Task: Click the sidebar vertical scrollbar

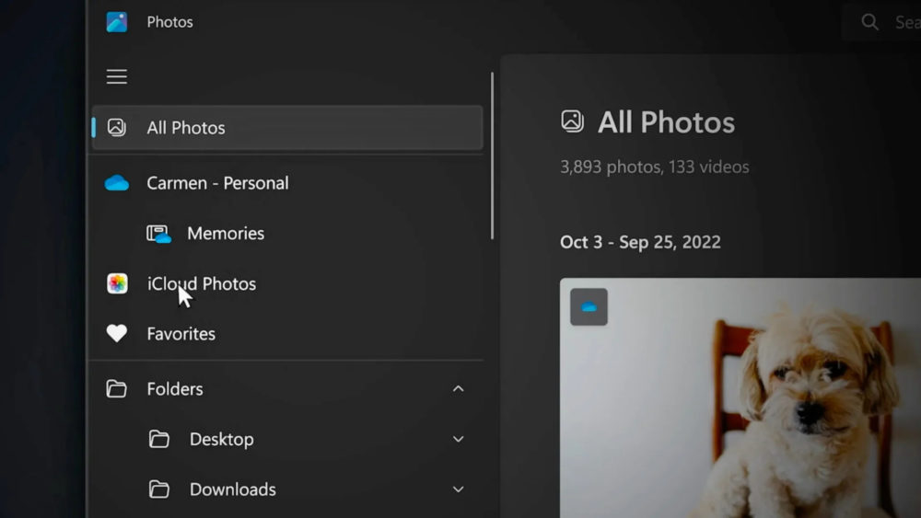Action: click(x=492, y=156)
